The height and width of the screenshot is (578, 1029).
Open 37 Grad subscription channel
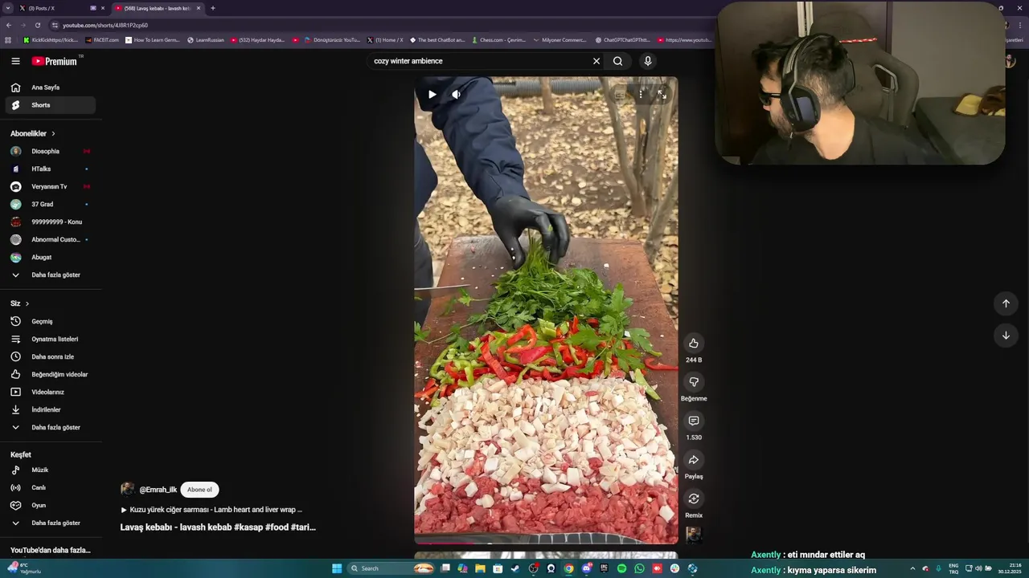51,204
